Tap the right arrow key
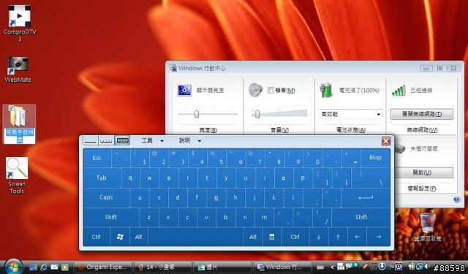 pos(379,237)
